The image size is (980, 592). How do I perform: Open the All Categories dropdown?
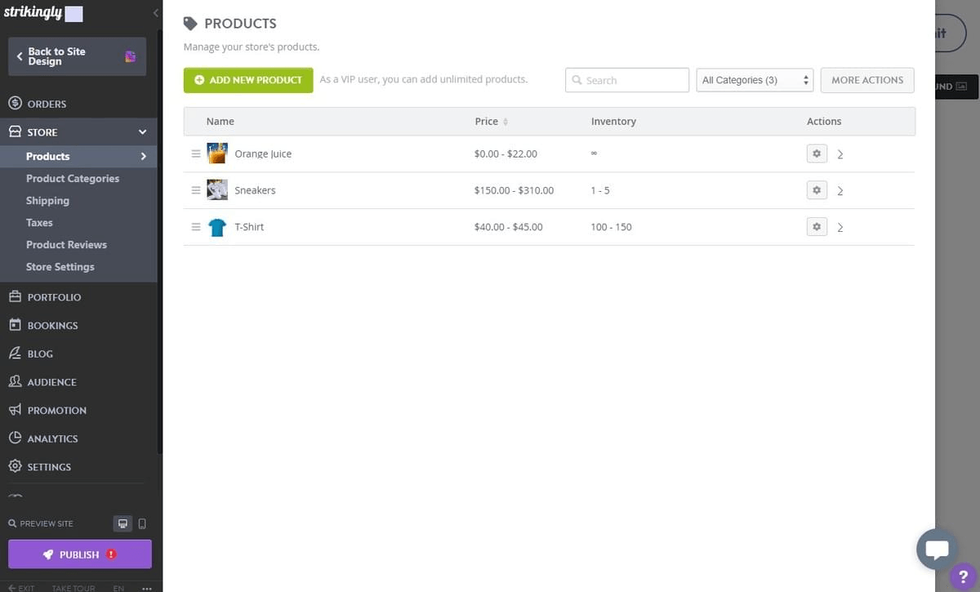click(x=755, y=80)
